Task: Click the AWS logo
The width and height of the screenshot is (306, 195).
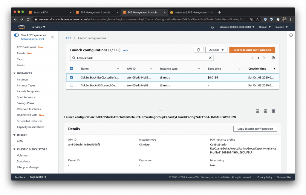Action: (22, 27)
